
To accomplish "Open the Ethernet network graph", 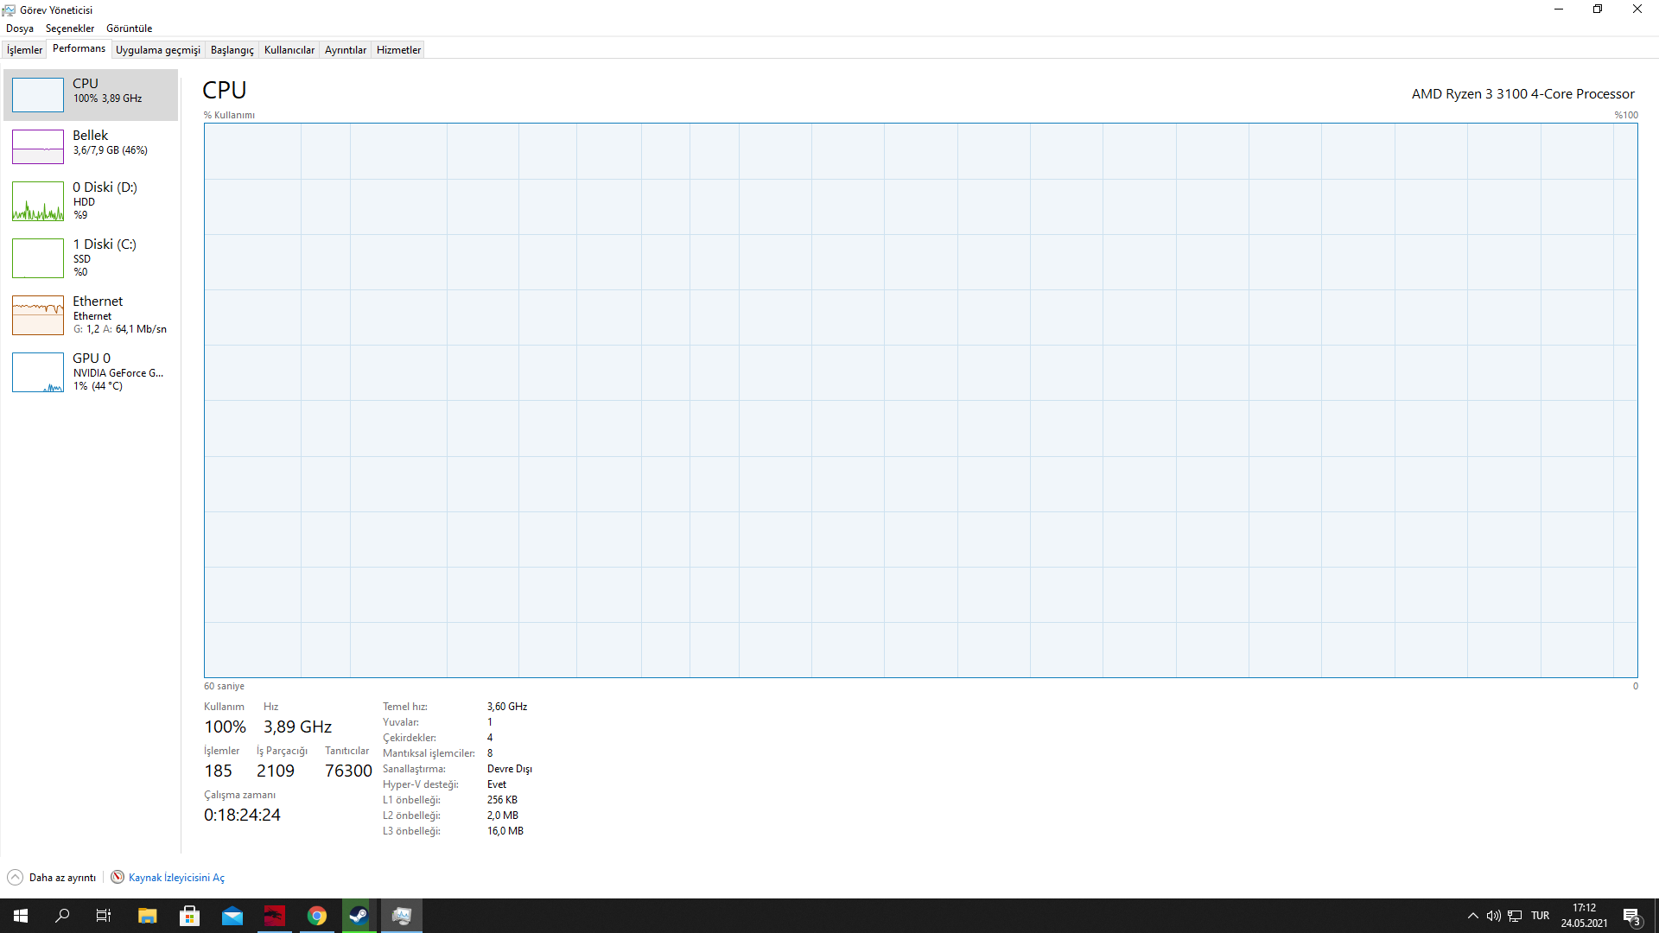I will pyautogui.click(x=38, y=315).
